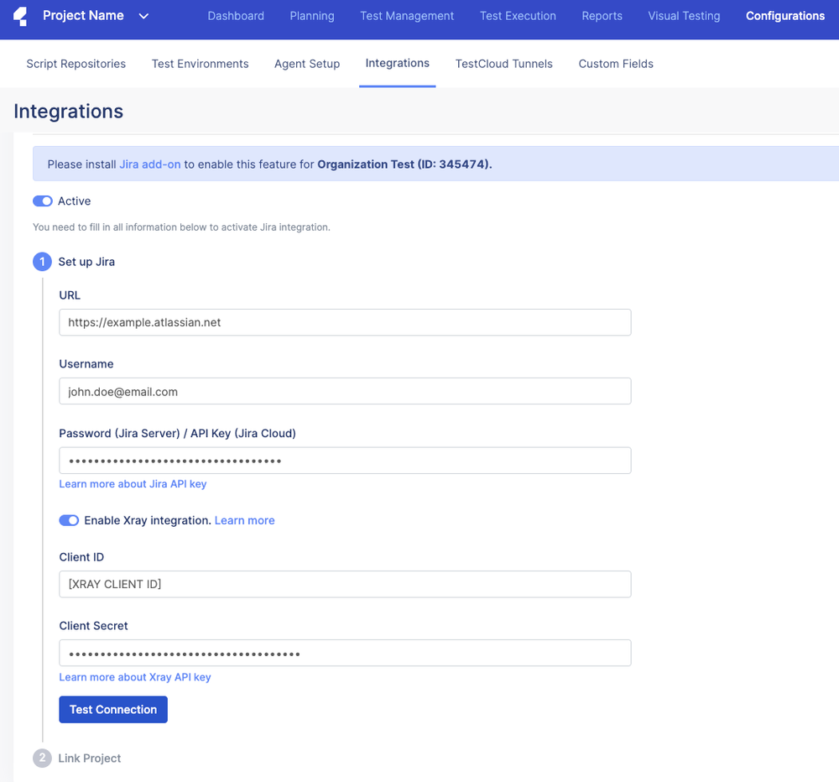Click the Client ID input field
The height and width of the screenshot is (782, 839).
[x=344, y=584]
